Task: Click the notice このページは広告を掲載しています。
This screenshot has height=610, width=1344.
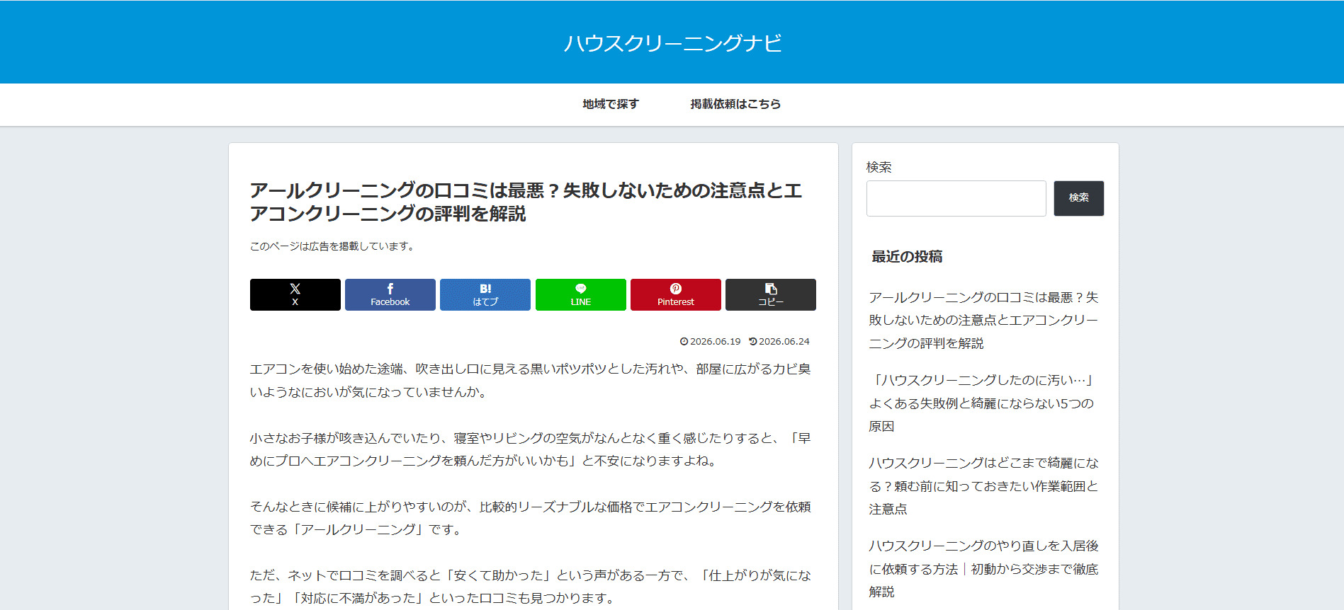Action: point(333,246)
